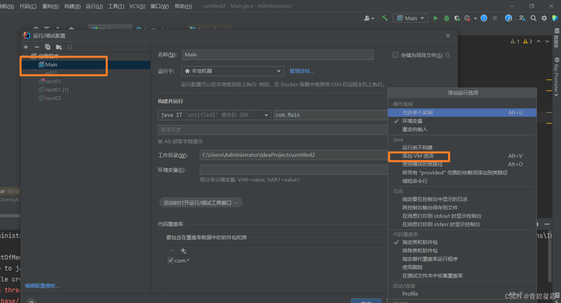Click the warning count indicator showing 3
Screen dimensions: 561x303
pyautogui.click(x=527, y=41)
